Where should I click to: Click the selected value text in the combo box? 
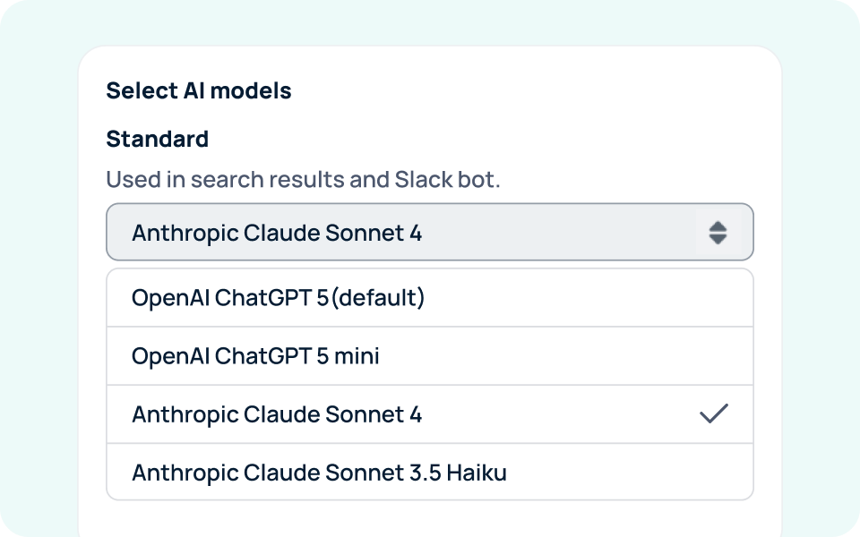[277, 233]
